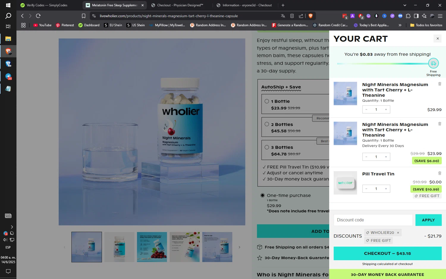Open the Pinterest bookmark
446x279 pixels.
65,25
